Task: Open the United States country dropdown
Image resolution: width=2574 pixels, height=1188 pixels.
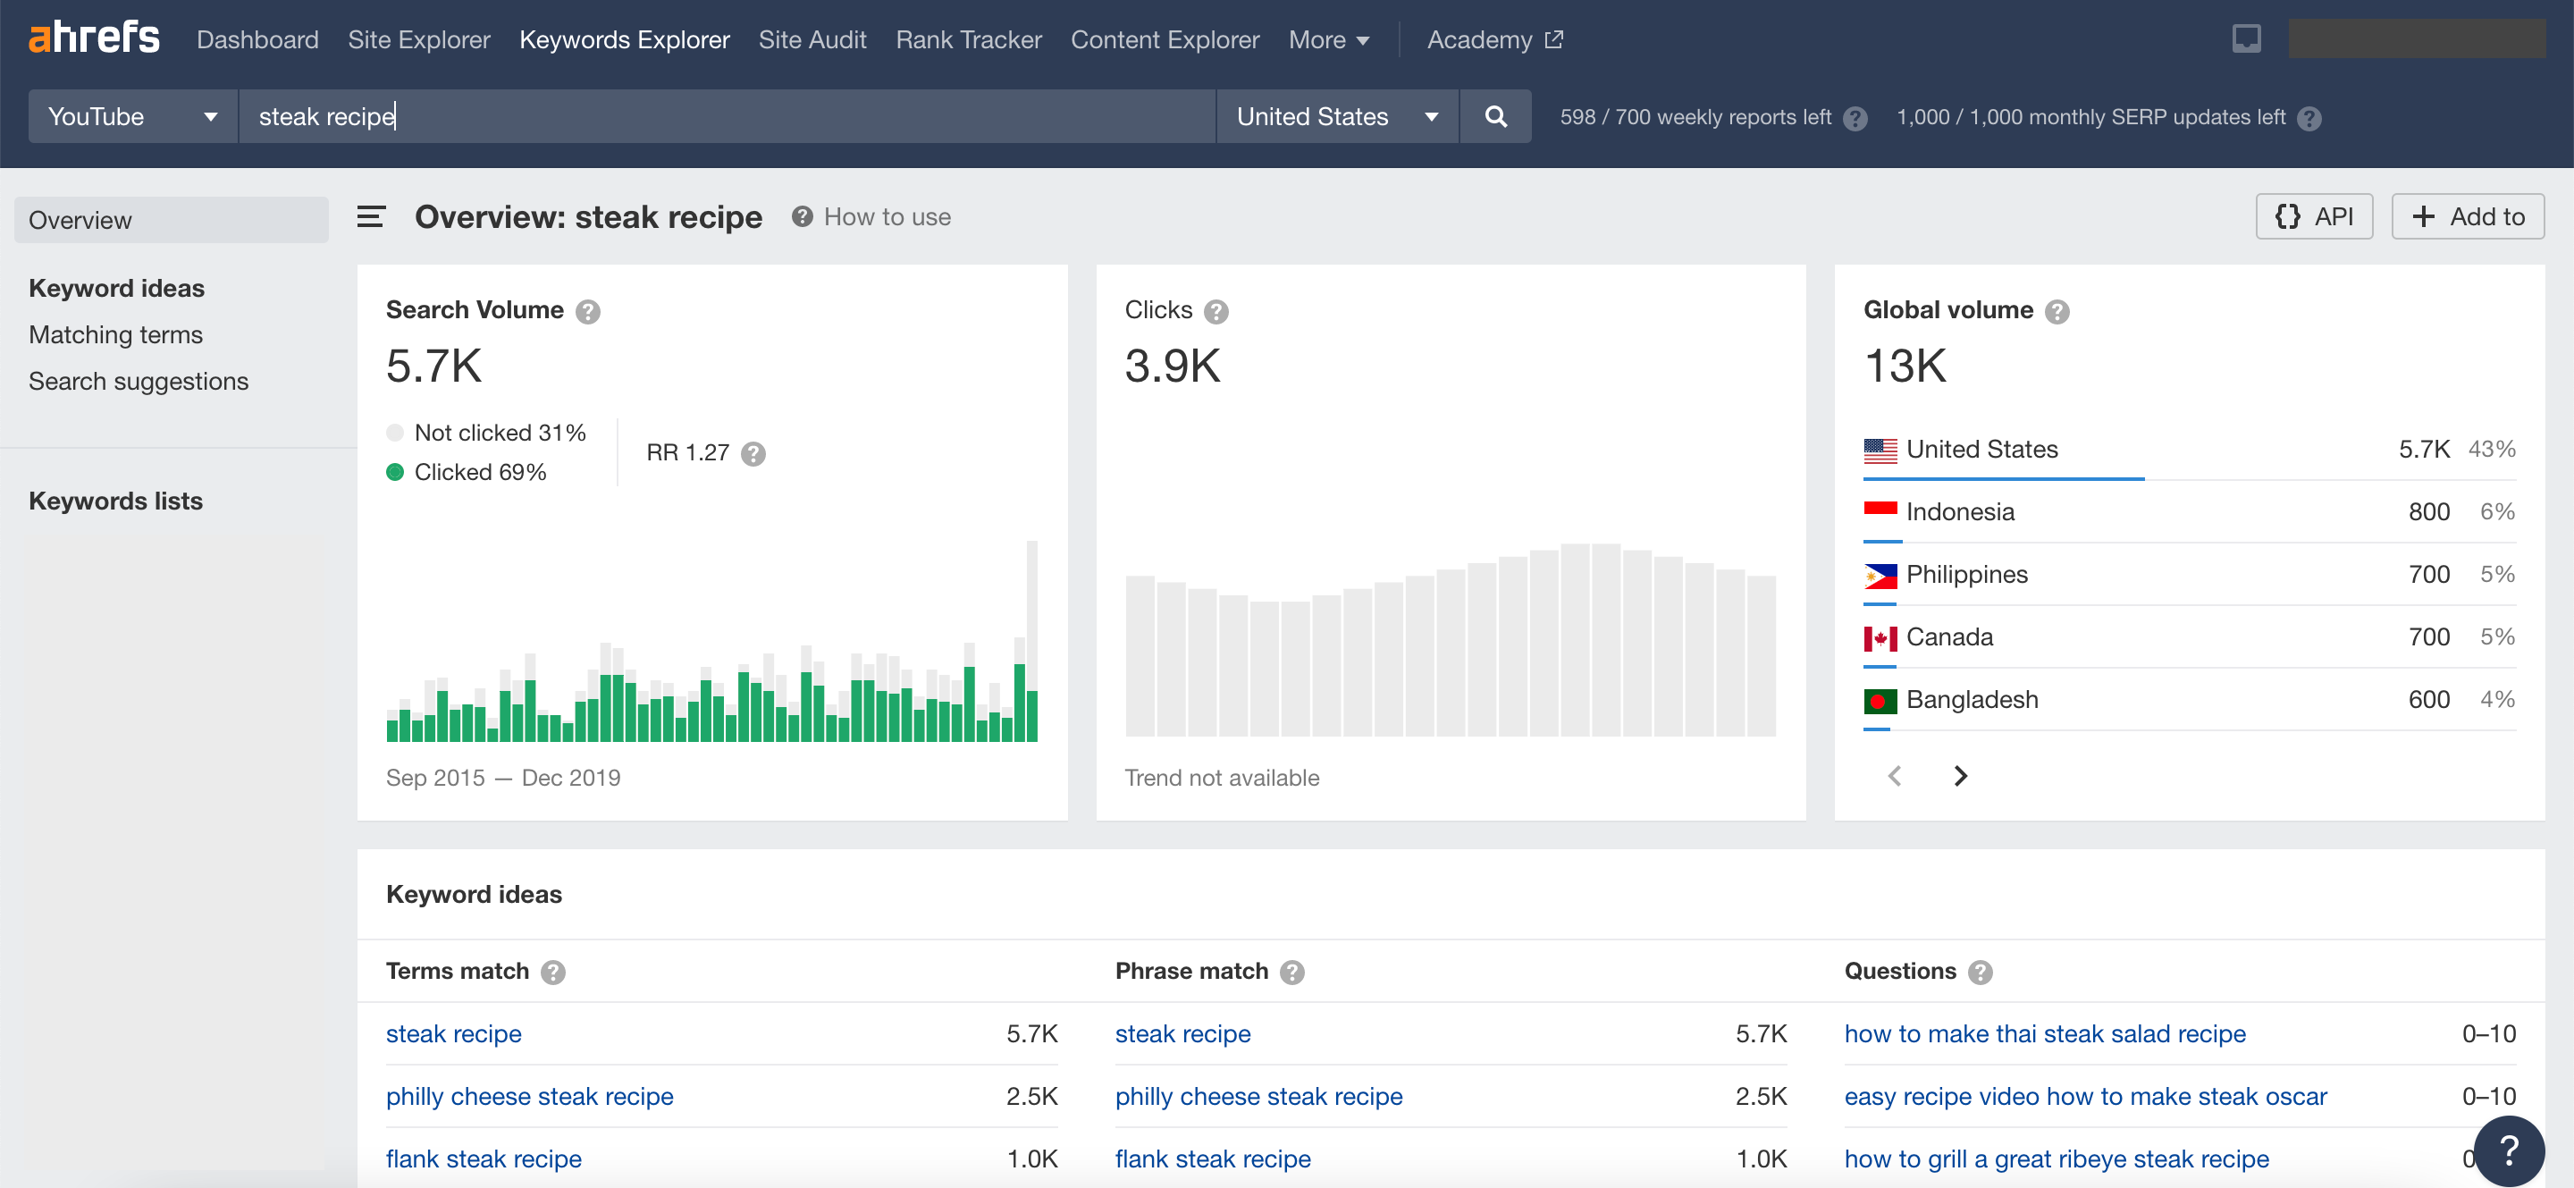Action: (x=1336, y=117)
